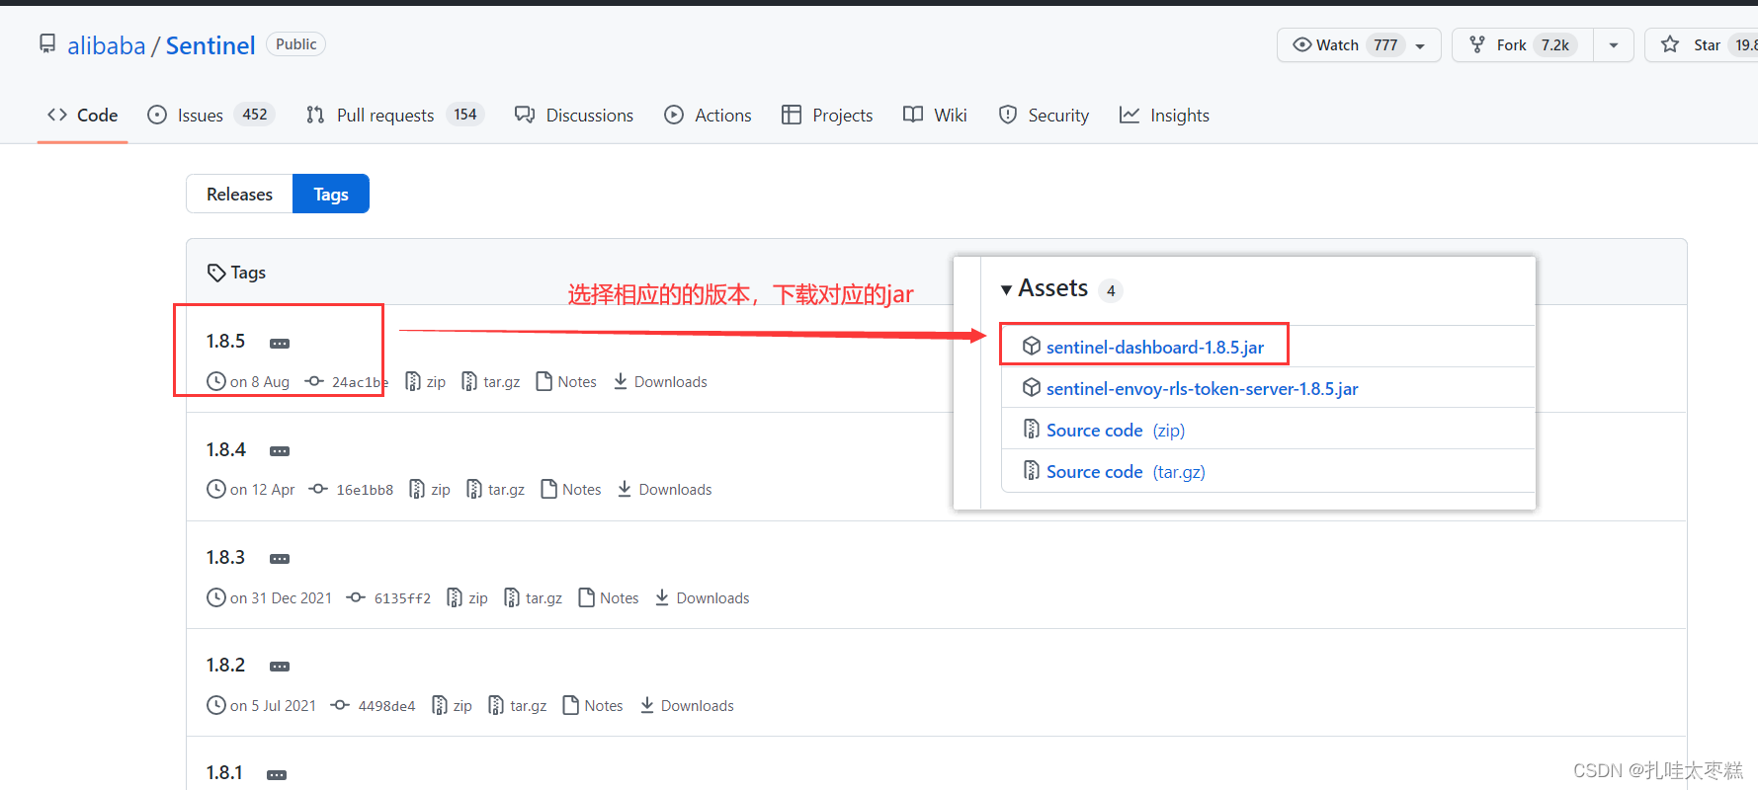Image resolution: width=1758 pixels, height=790 pixels.
Task: Expand the 1.8.2 tag ellipsis
Action: (280, 667)
